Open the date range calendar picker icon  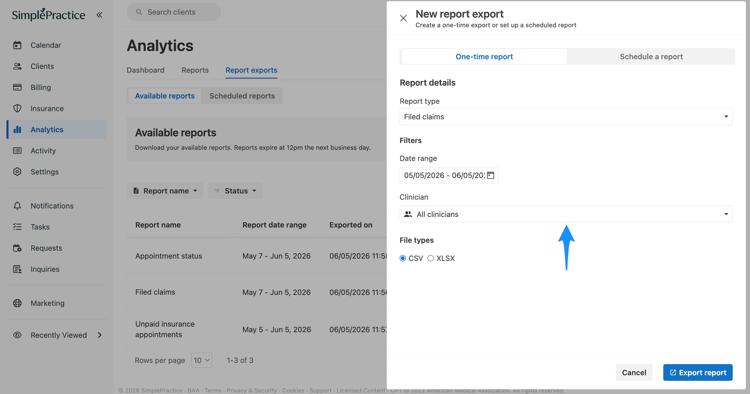(490, 175)
